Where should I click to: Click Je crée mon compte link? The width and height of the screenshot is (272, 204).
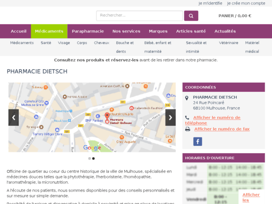click(x=246, y=4)
